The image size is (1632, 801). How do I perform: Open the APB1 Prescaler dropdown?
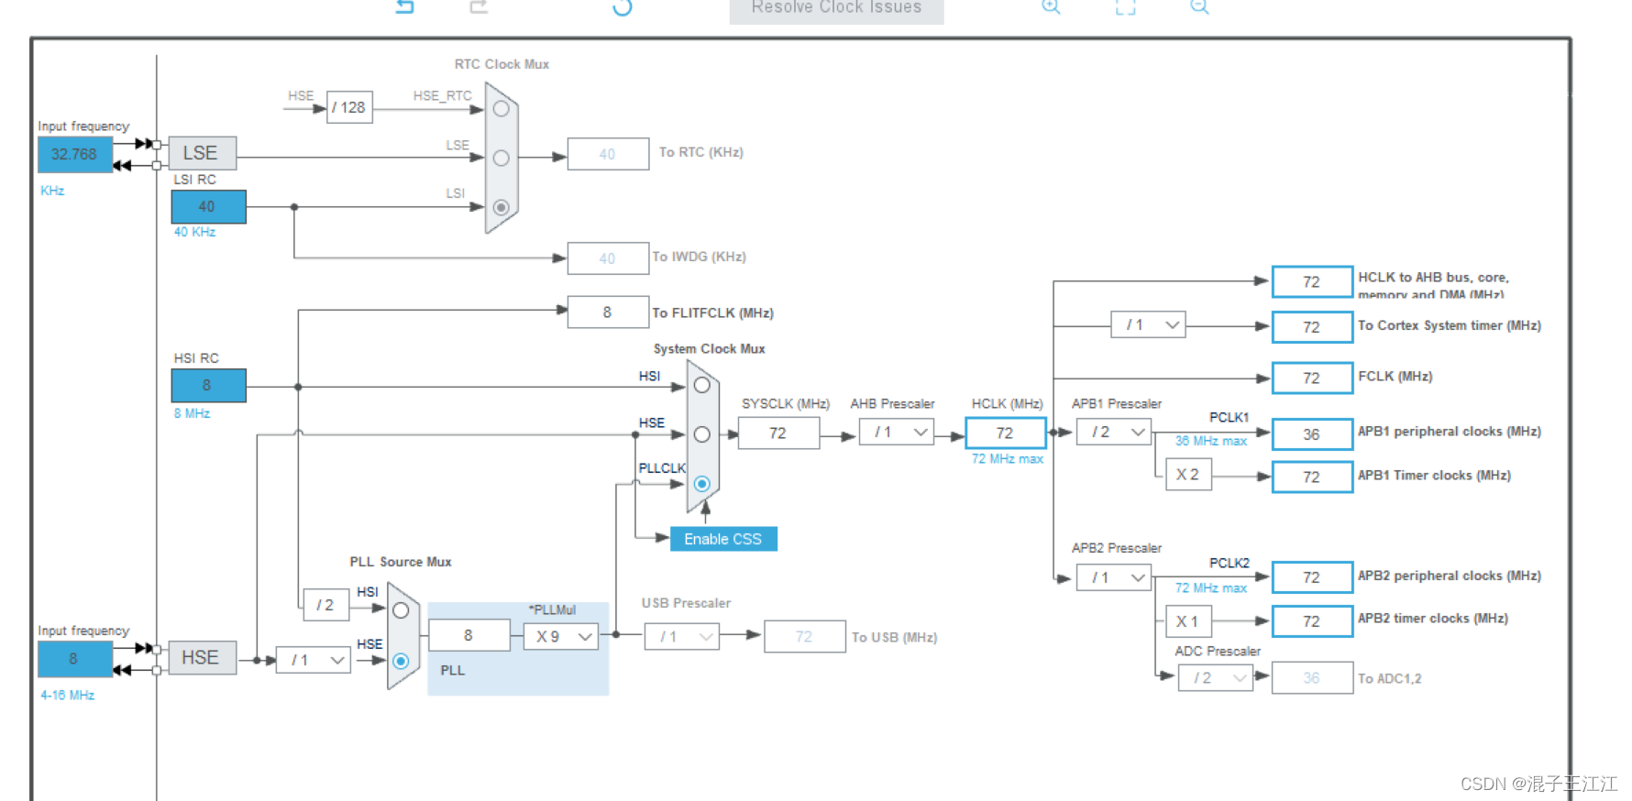point(1114,432)
